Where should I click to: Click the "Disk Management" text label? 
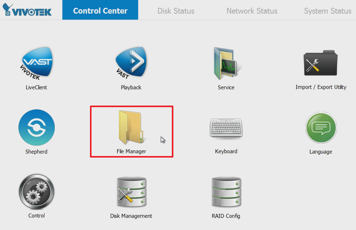click(x=131, y=216)
